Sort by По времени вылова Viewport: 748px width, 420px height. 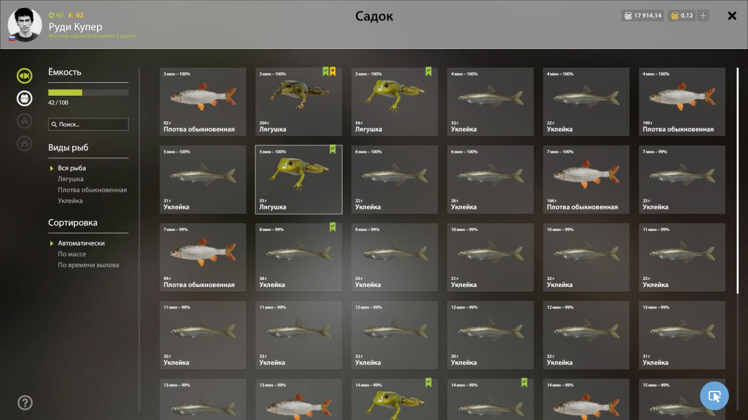click(88, 265)
